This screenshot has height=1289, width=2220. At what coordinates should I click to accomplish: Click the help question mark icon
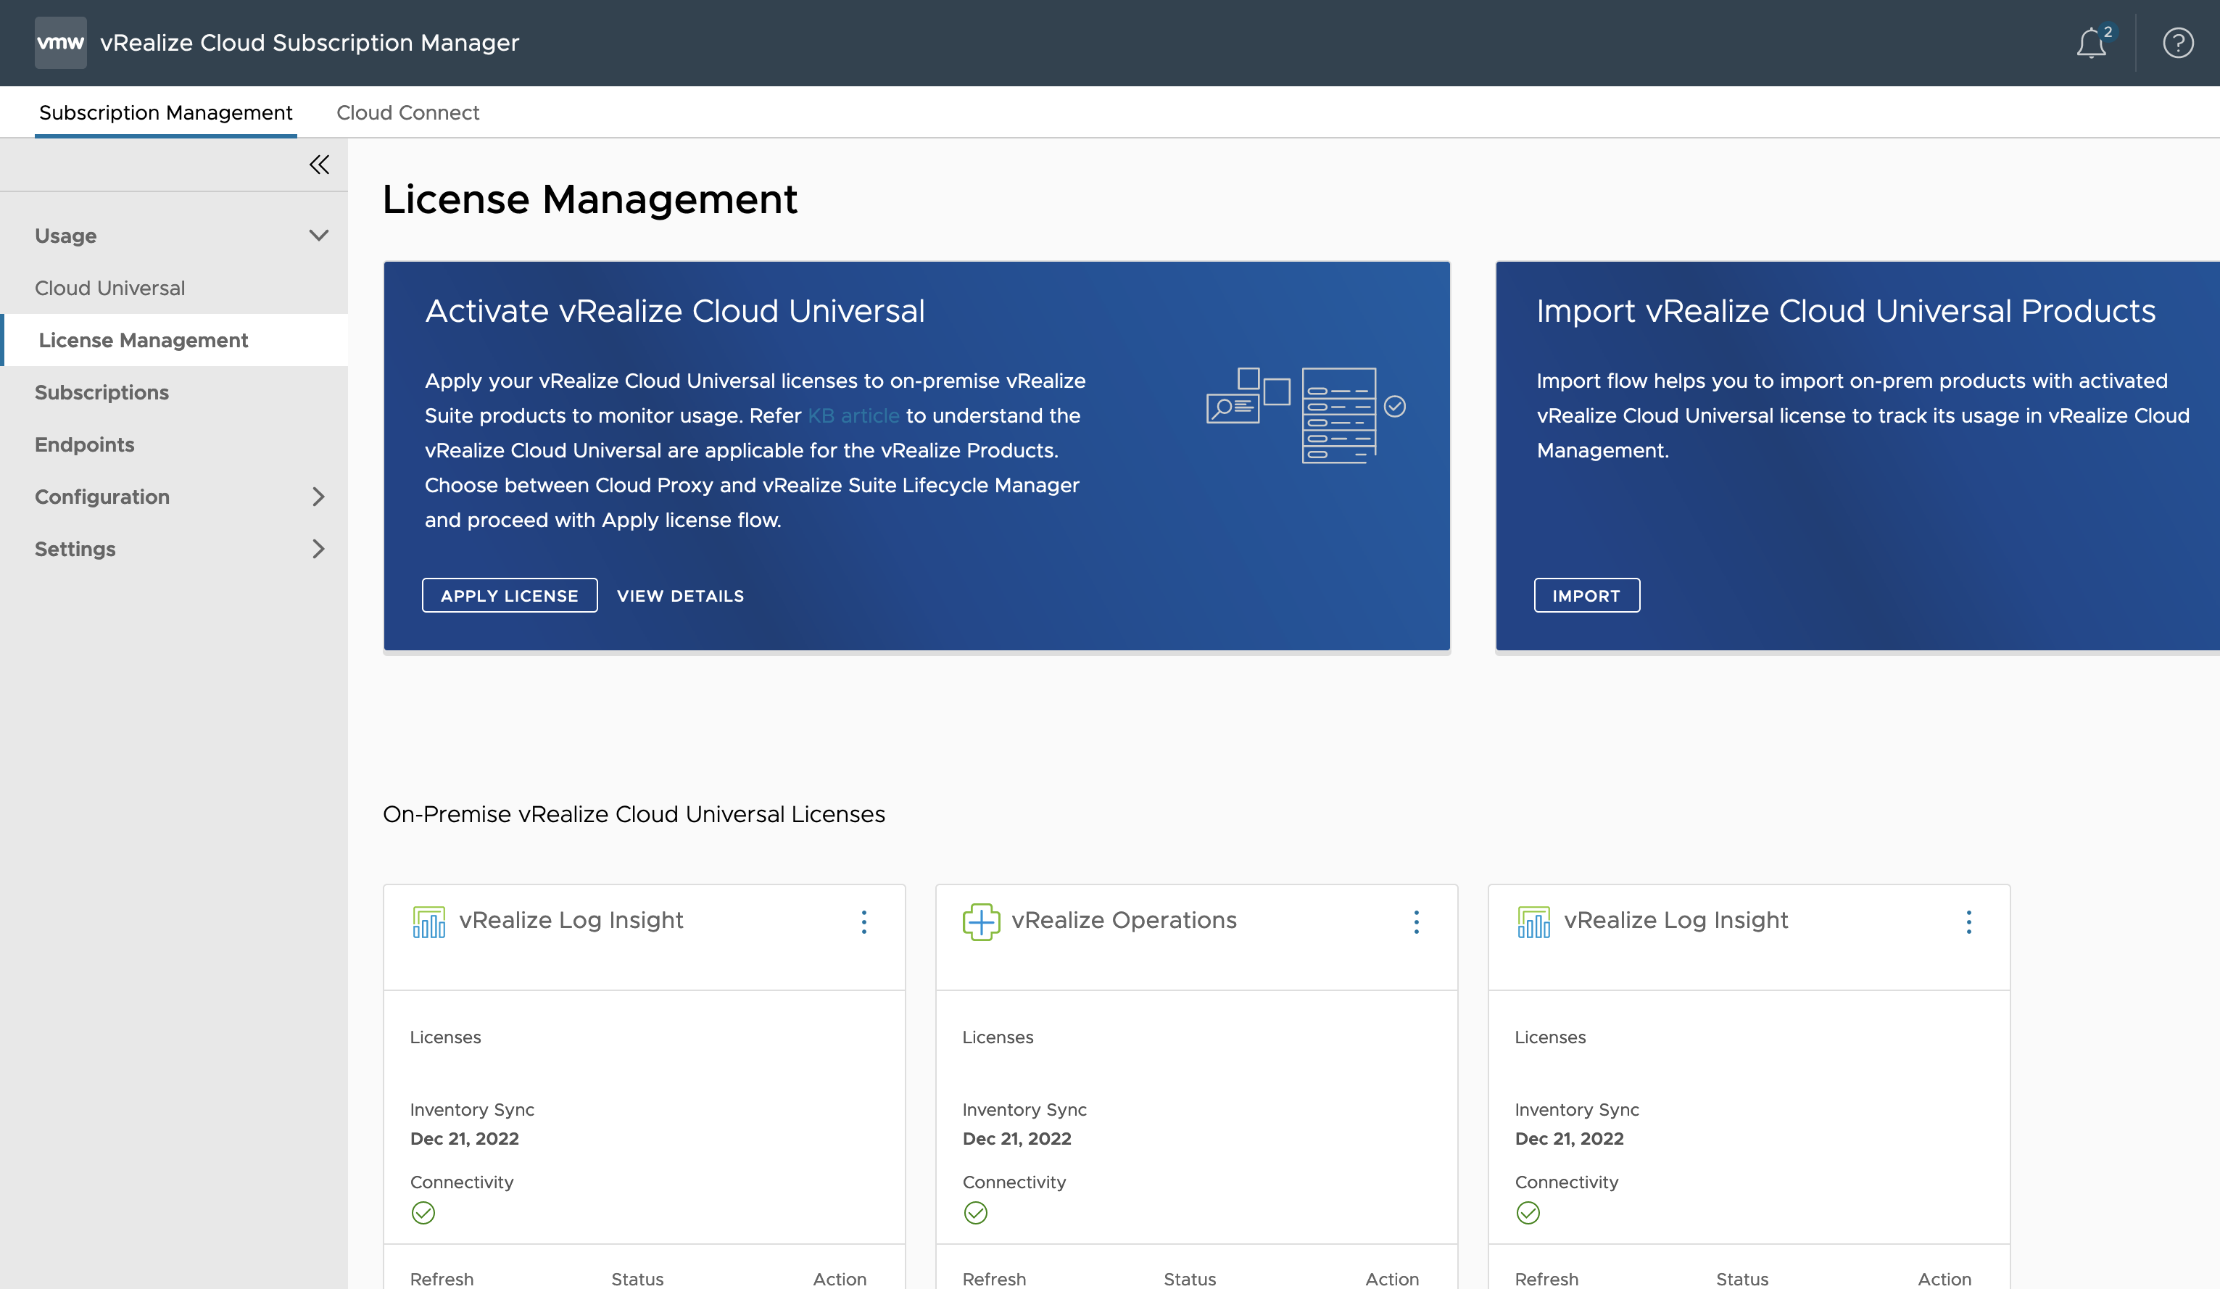2176,43
